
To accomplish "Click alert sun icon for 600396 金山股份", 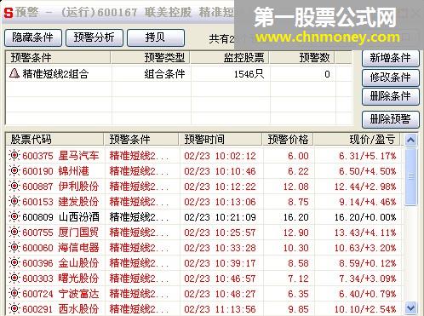I will 14,262.
